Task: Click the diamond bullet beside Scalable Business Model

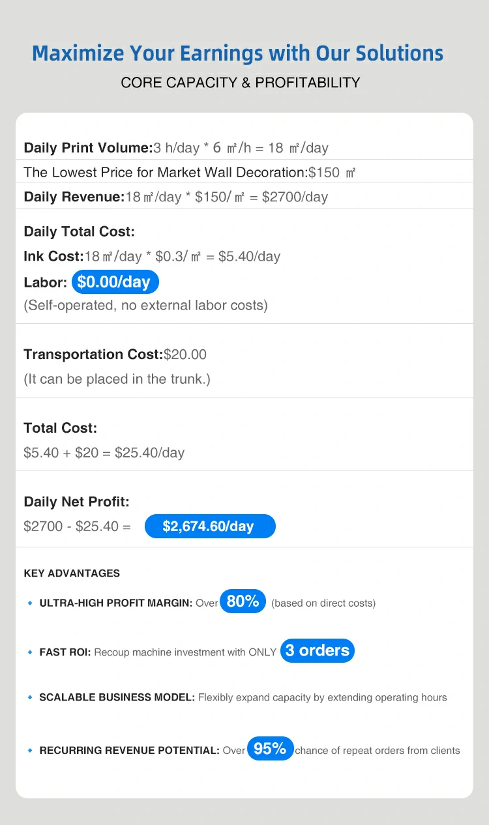Action: coord(30,697)
